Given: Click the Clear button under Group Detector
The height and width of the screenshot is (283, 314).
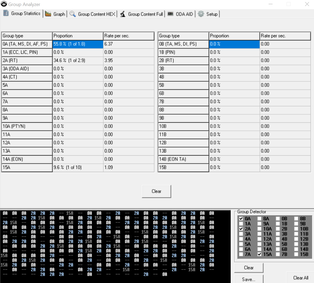Looking at the screenshot, I should (x=249, y=268).
